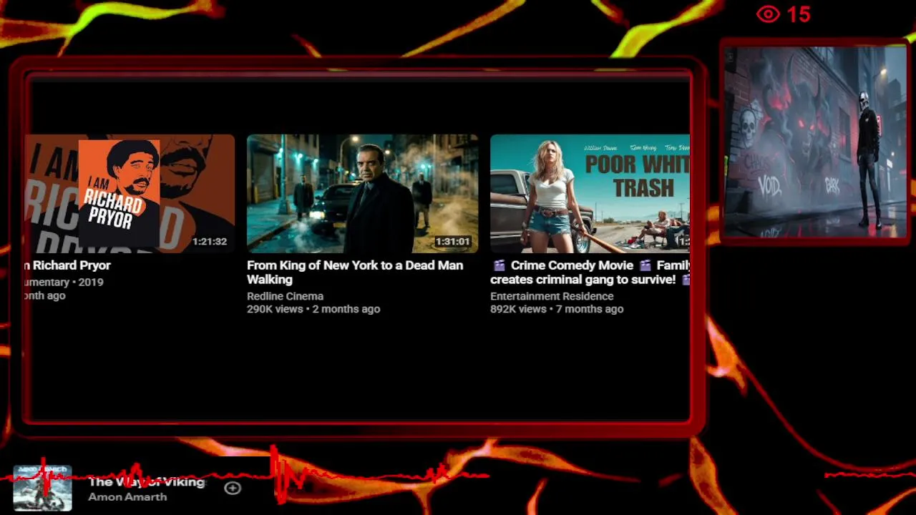Click the 'Crime Comedy Movie' video title
Image resolution: width=916 pixels, height=515 pixels.
click(590, 273)
